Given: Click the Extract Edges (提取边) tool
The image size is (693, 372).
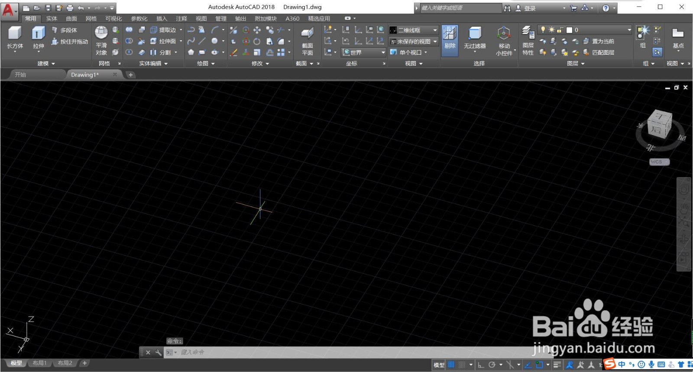Looking at the screenshot, I should (163, 30).
